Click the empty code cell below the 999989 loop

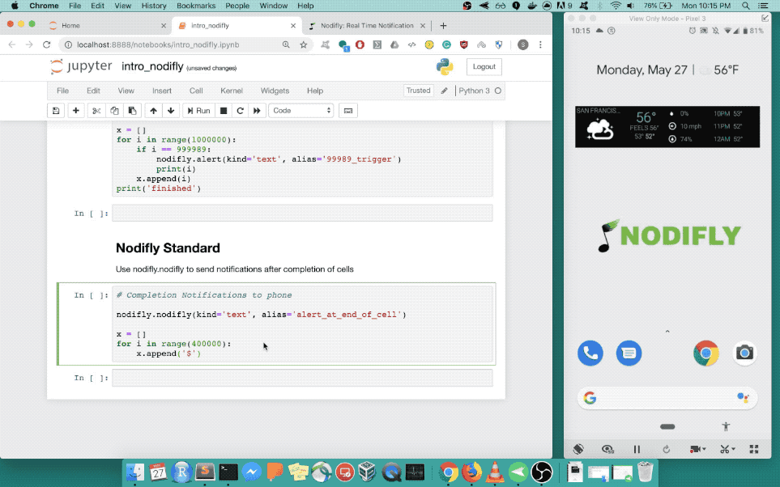(x=302, y=214)
